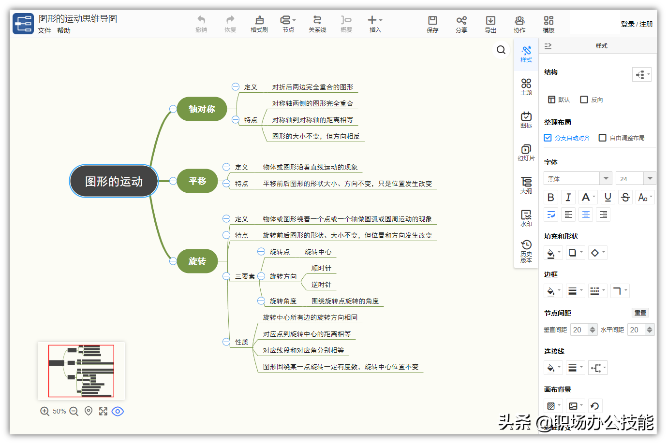The width and height of the screenshot is (667, 444).
Task: Toggle the eye visibility icon below the minimap
Action: point(118,411)
